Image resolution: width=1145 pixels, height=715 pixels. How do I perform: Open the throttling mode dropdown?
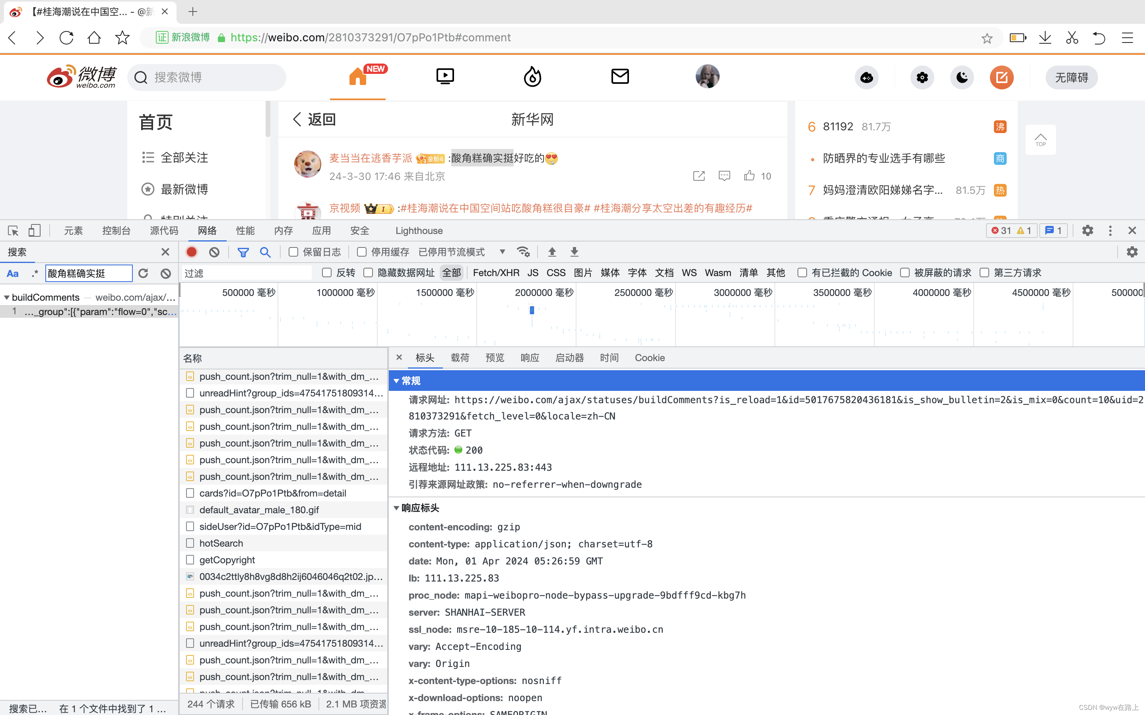(x=463, y=252)
